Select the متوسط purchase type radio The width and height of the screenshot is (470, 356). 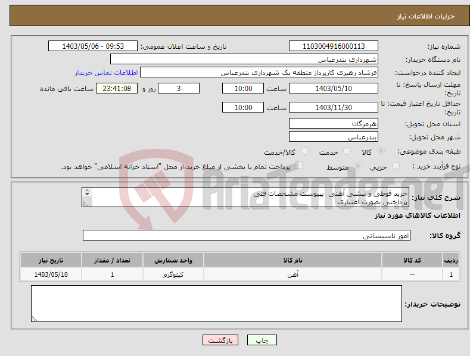(357, 165)
